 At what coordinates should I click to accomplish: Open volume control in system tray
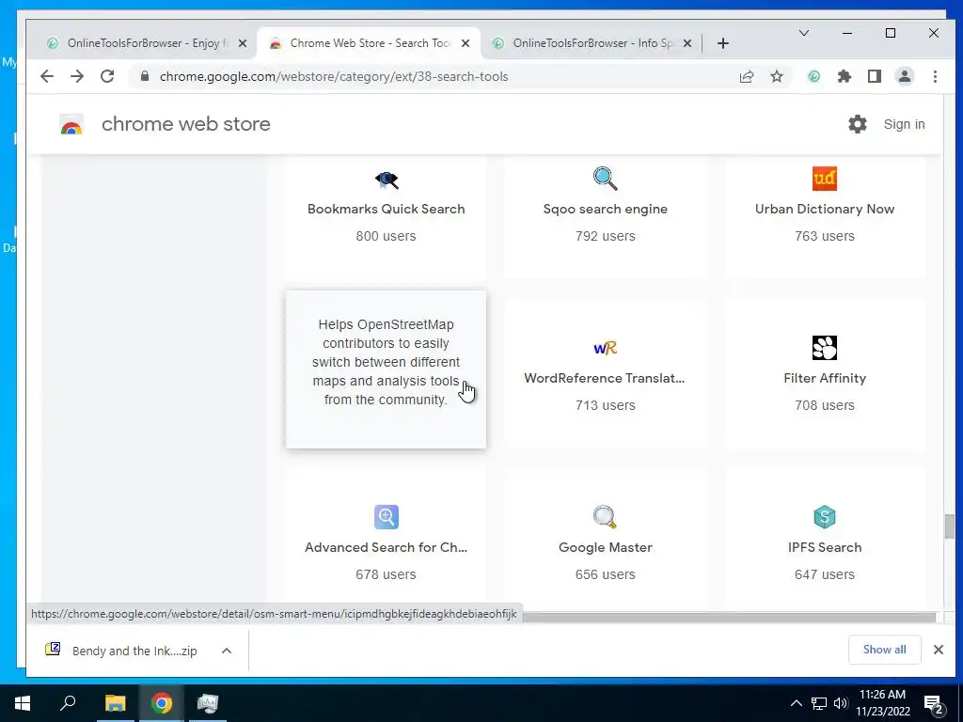tap(841, 703)
